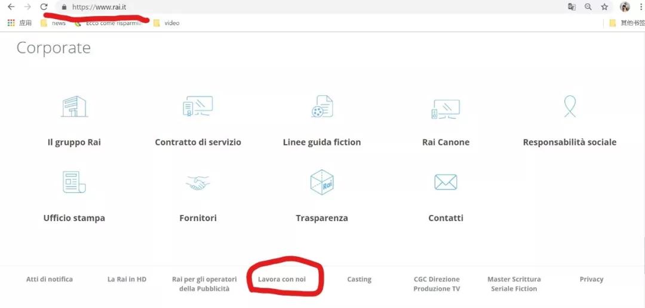Click Atti di notifica footer link
Image resolution: width=645 pixels, height=308 pixels.
50,279
